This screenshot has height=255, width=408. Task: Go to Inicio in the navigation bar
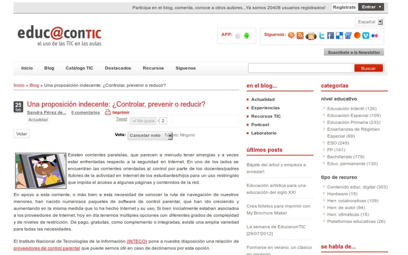(27, 68)
